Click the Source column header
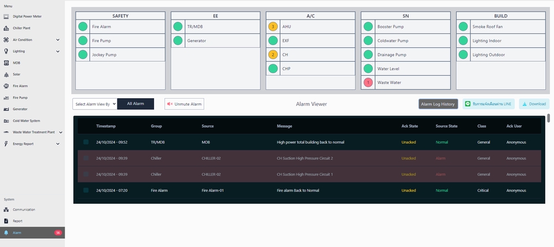Image resolution: width=554 pixels, height=247 pixels. click(x=207, y=126)
